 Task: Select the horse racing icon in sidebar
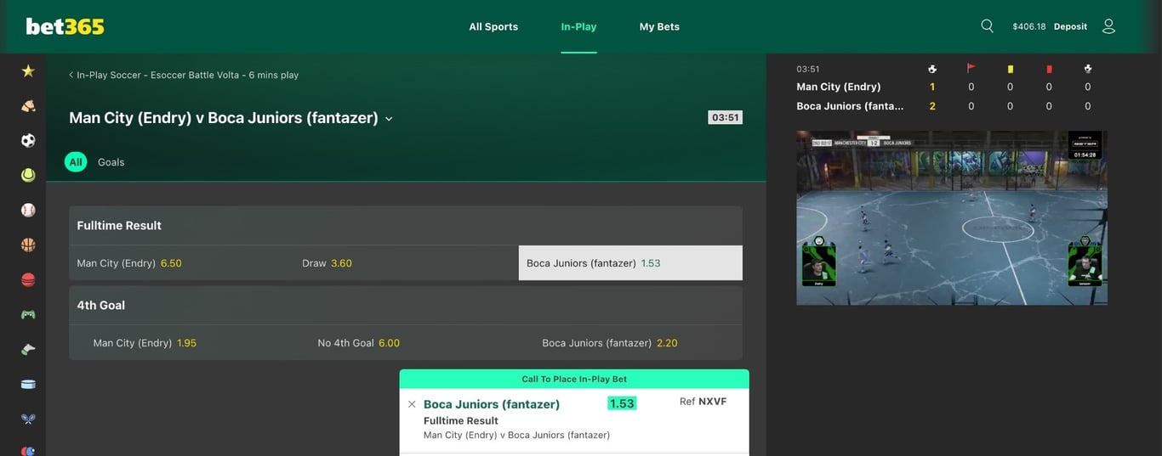click(x=28, y=106)
